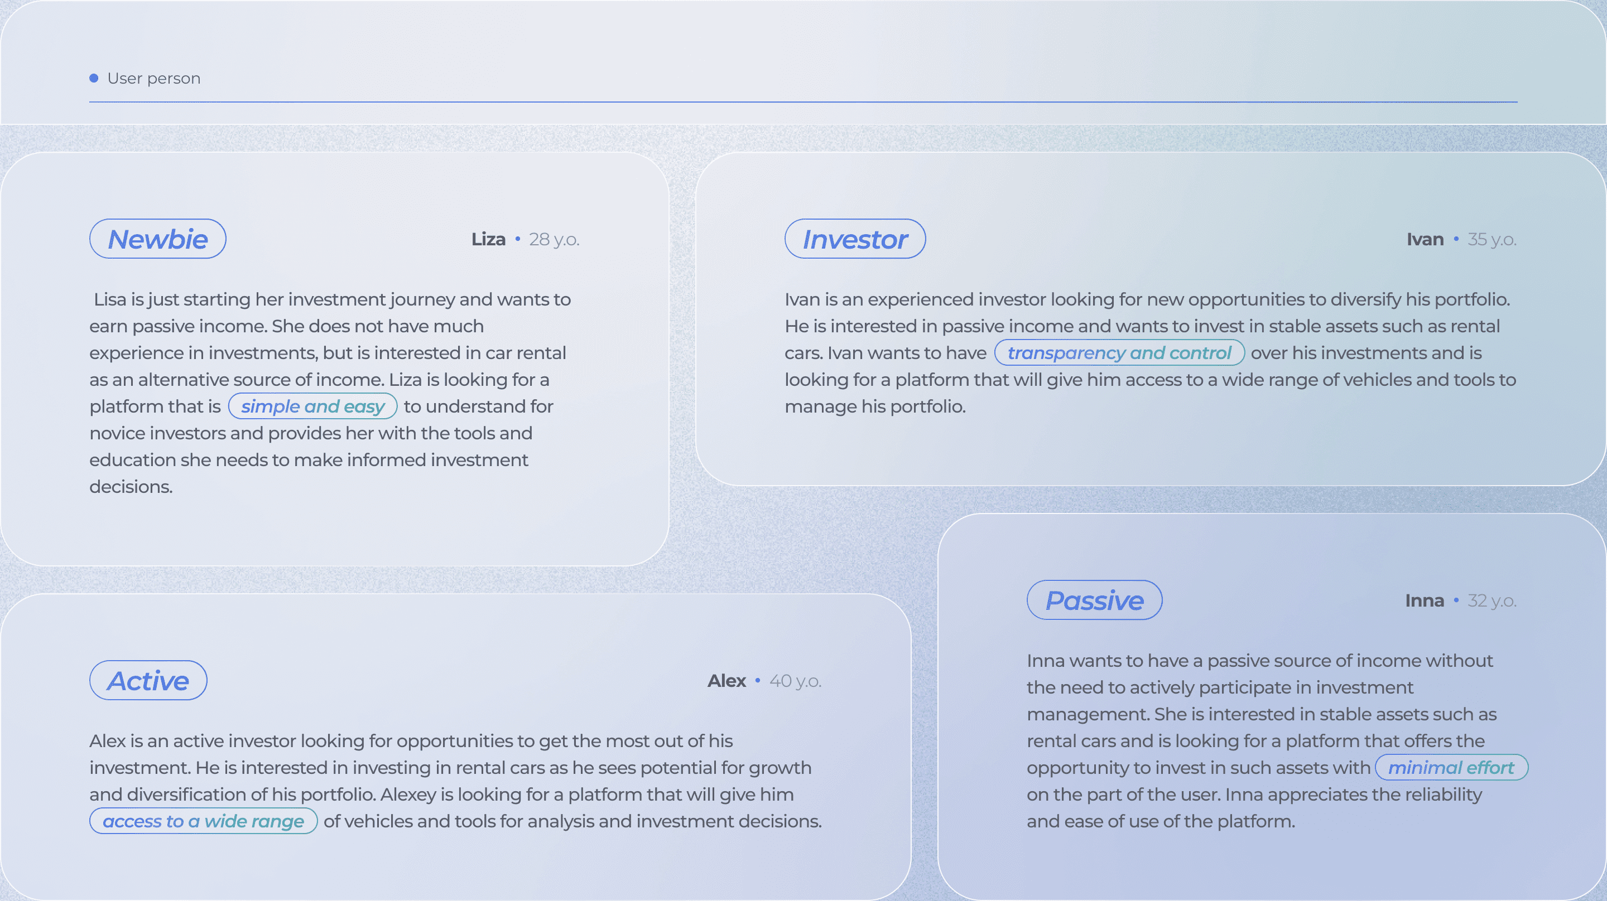1607x901 pixels.
Task: Select the 'minimal effort' highlighted phrase
Action: coord(1451,768)
